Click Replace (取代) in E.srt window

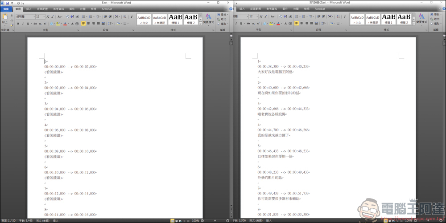click(222, 19)
